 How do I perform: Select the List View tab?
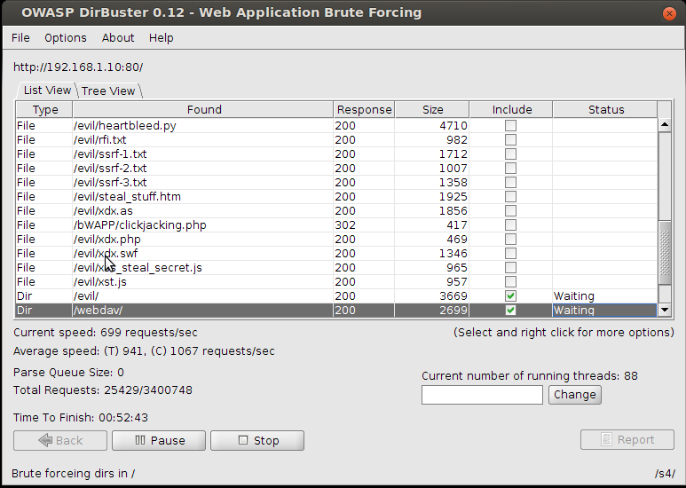[x=47, y=91]
